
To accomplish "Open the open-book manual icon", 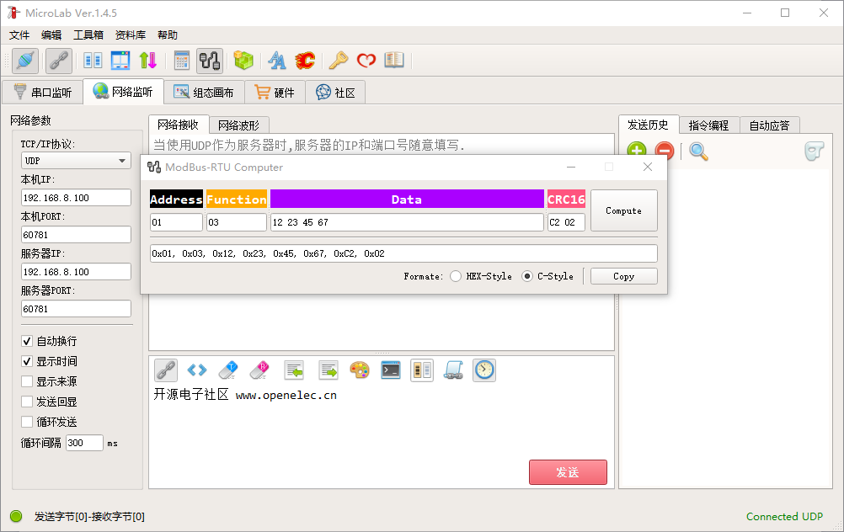I will 394,61.
